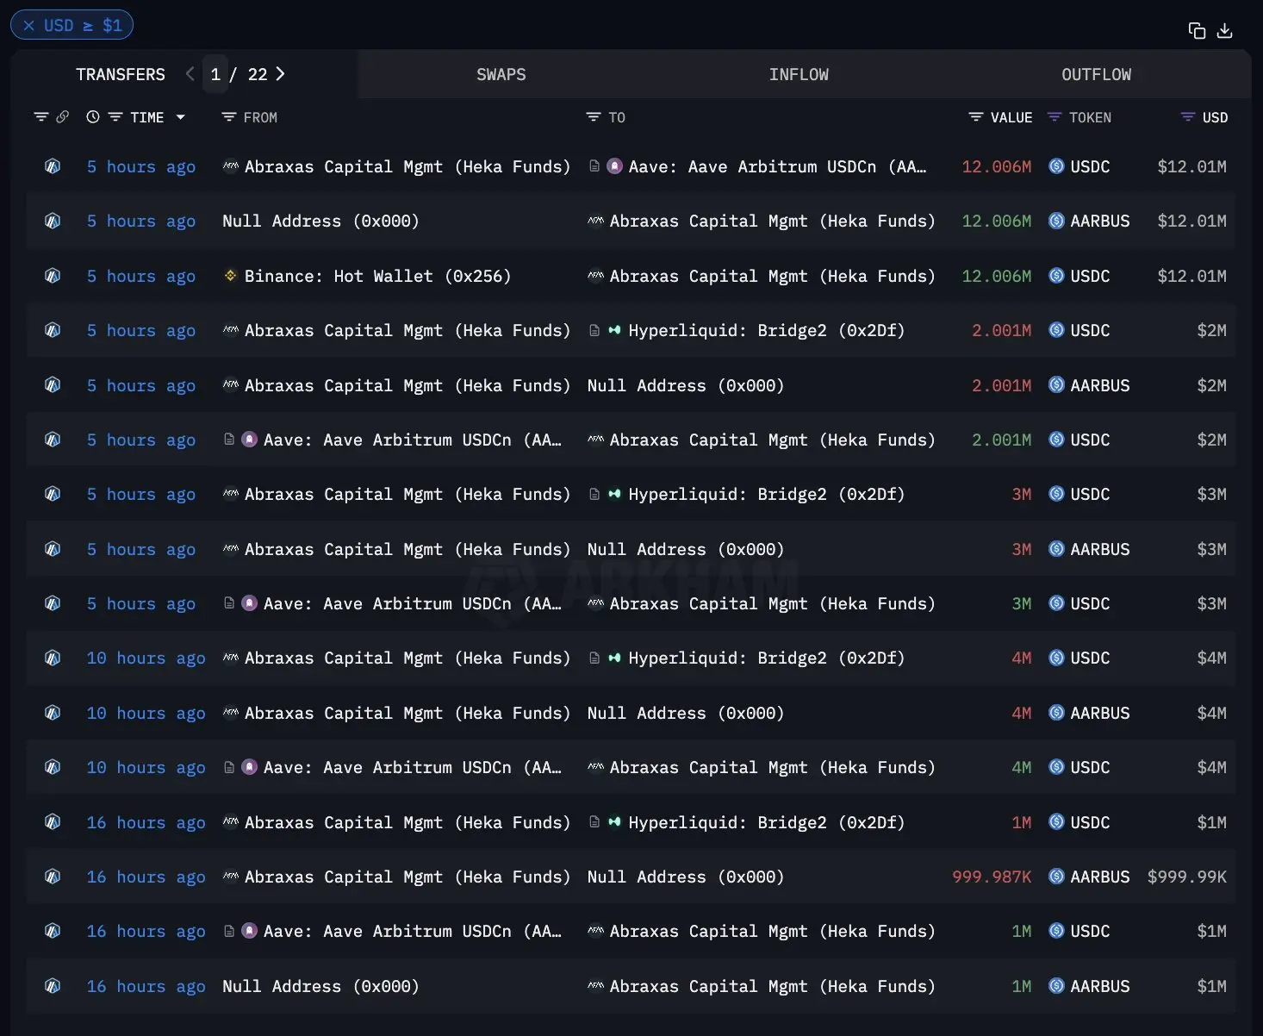Viewport: 1263px width, 1036px height.
Task: Click the Aave icon in the 2.001M sender row
Action: [249, 440]
